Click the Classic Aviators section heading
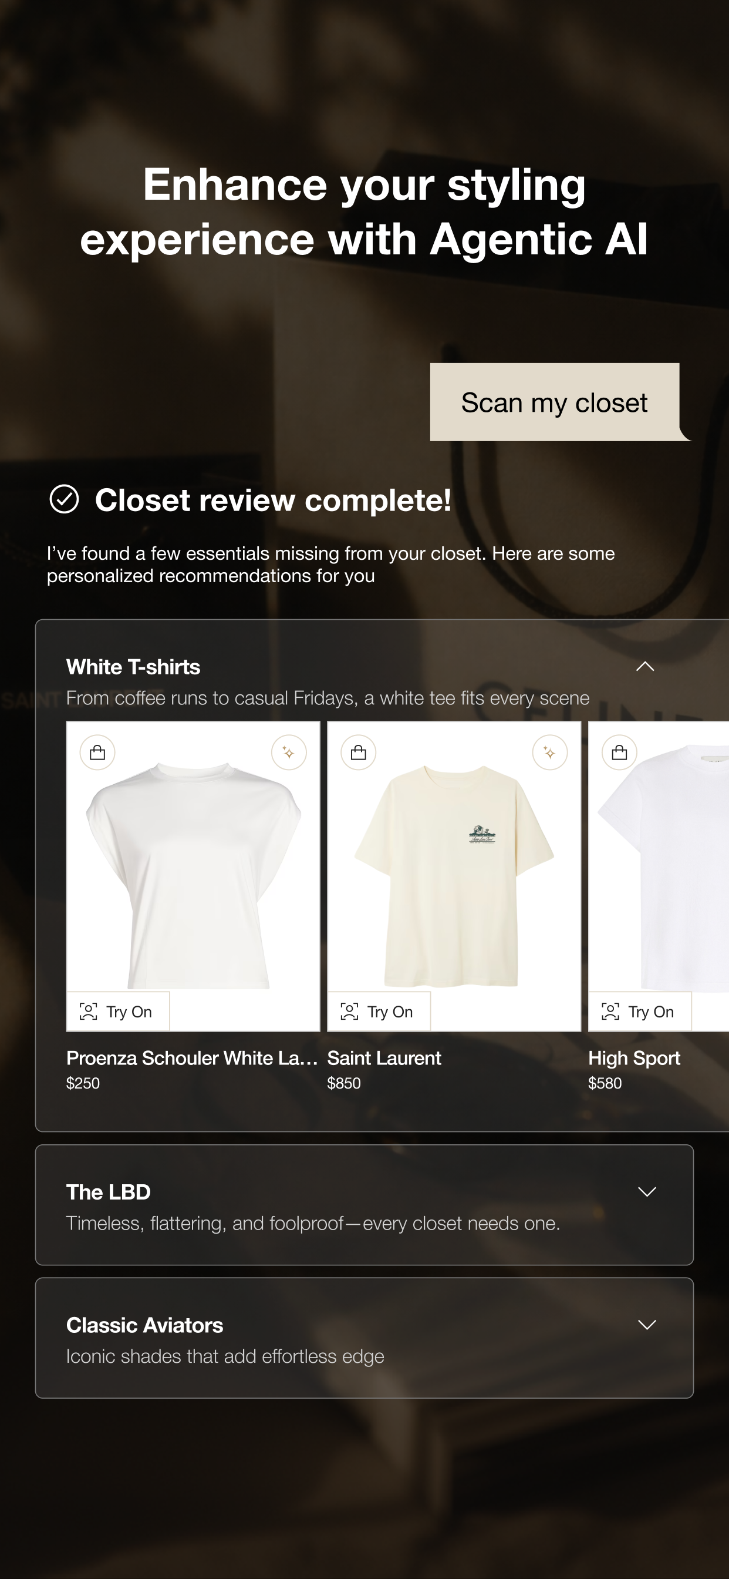The image size is (729, 1579). [144, 1325]
